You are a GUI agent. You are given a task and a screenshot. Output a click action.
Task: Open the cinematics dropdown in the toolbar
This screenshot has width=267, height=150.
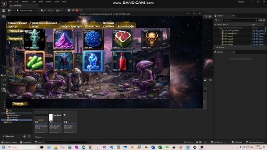pos(58,10)
